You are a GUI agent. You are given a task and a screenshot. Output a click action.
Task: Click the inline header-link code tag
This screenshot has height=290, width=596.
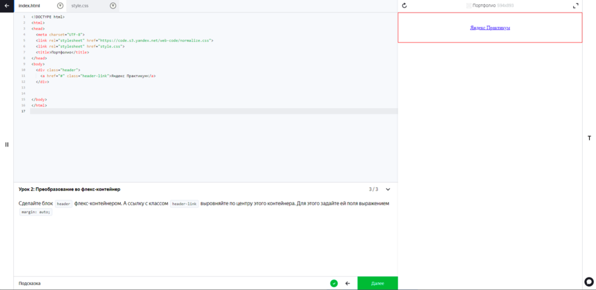[x=184, y=204]
